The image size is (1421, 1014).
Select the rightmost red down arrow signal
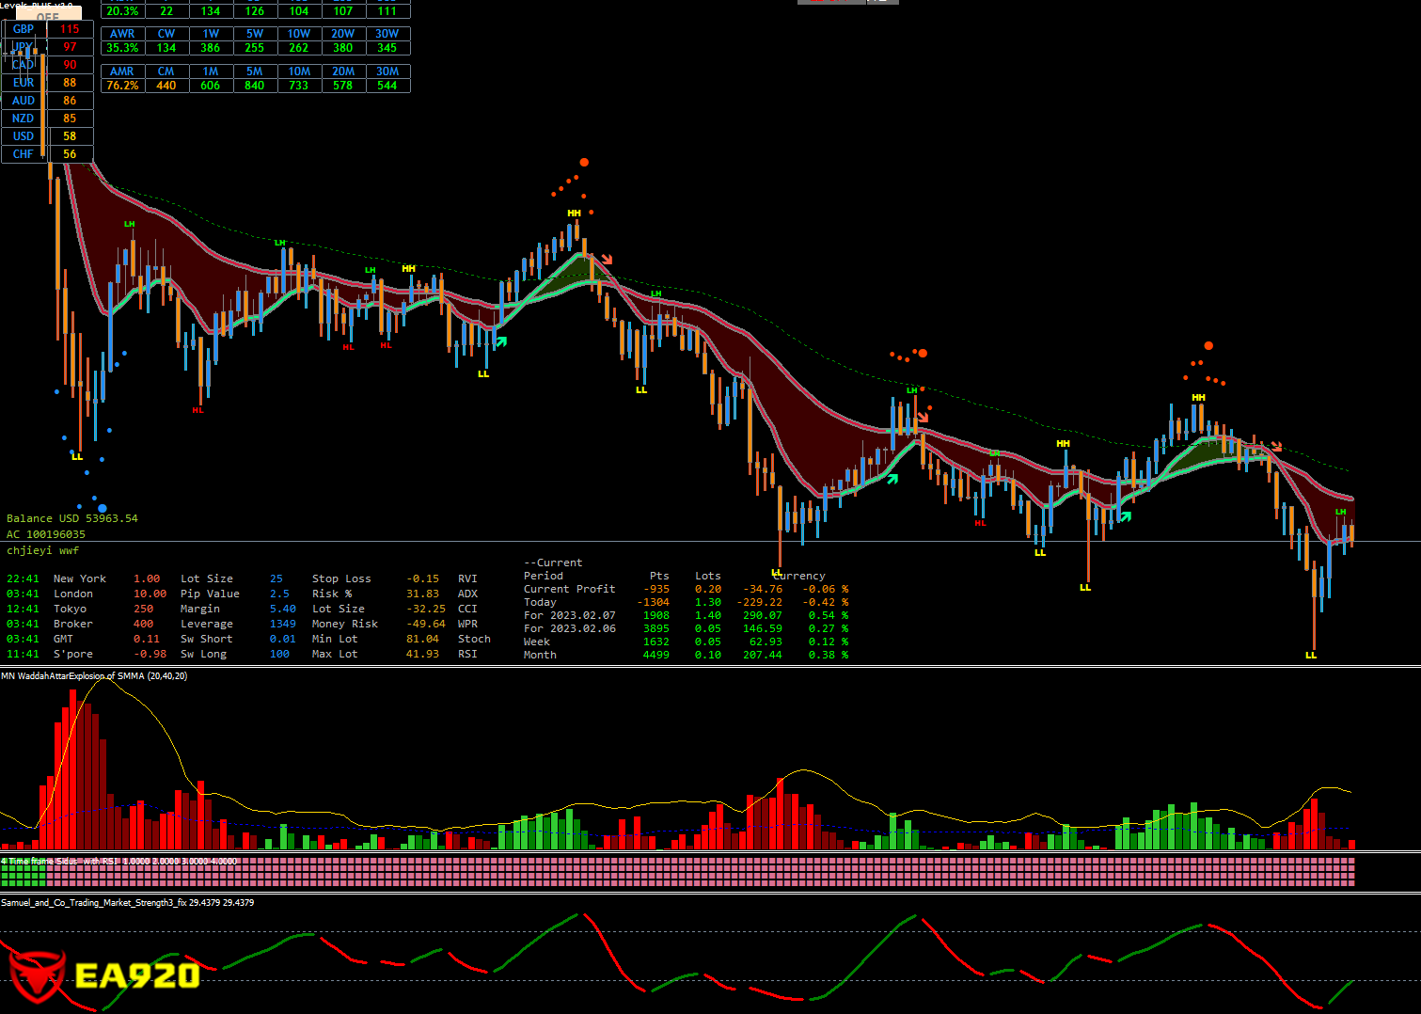coord(1276,446)
